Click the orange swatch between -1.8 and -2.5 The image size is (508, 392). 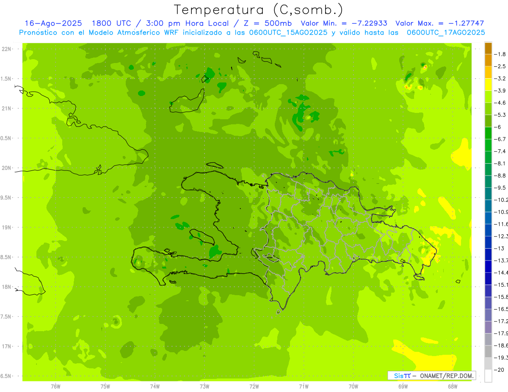pos(488,60)
